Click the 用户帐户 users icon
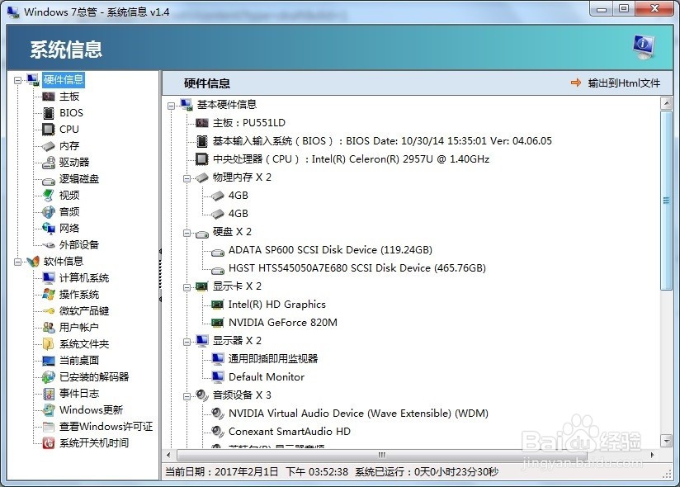 click(49, 327)
